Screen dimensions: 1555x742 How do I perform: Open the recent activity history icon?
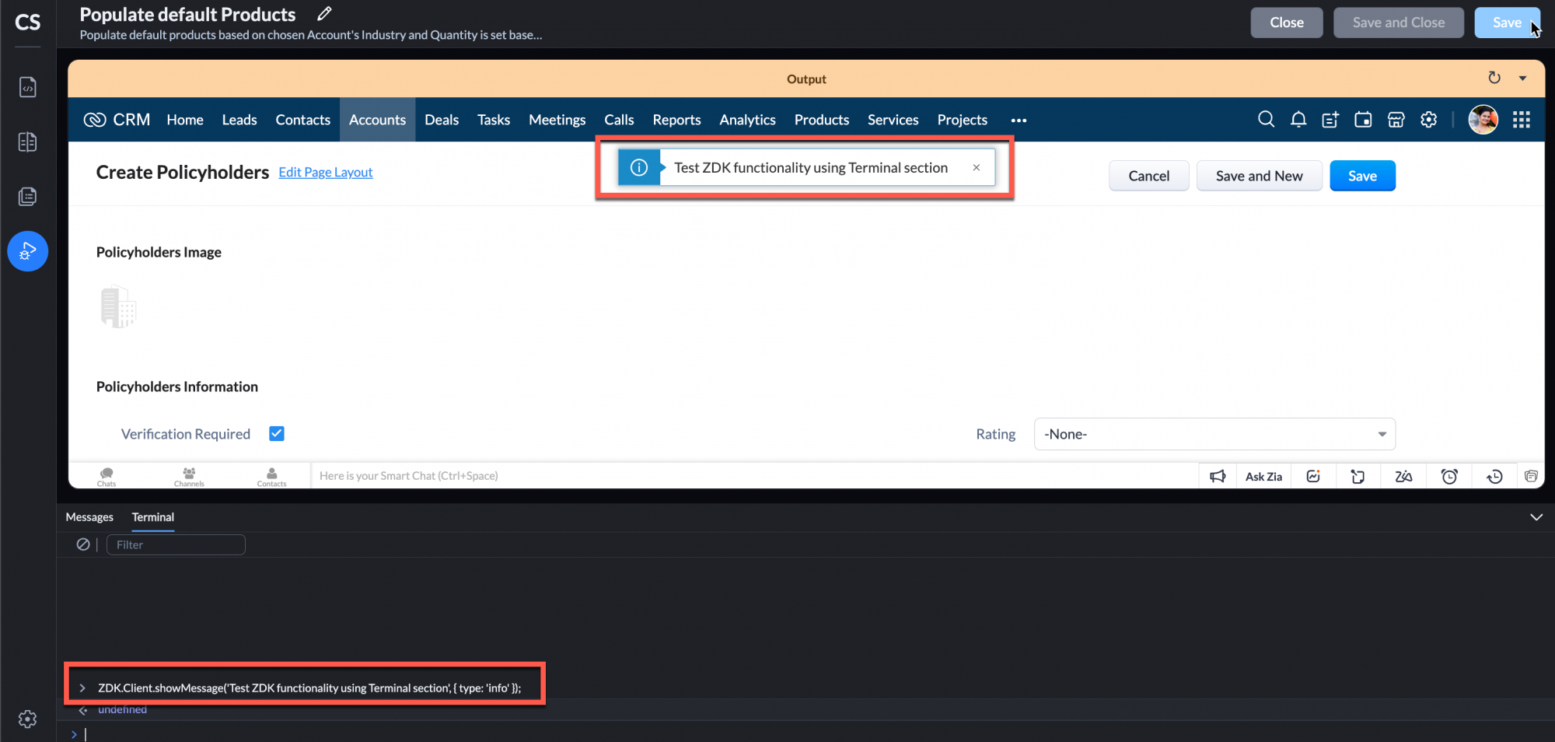click(1494, 475)
